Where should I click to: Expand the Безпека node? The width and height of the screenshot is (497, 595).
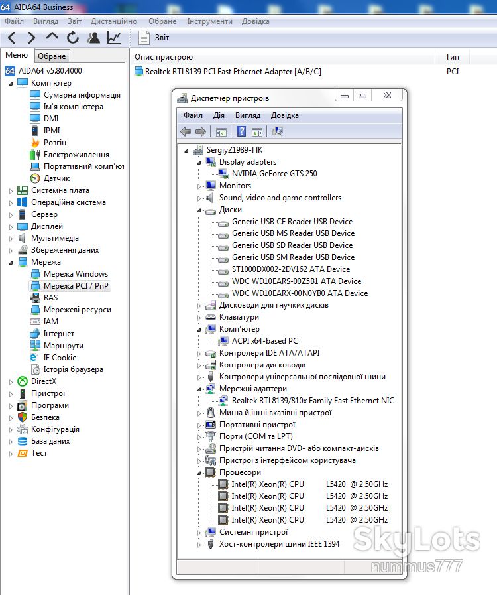click(11, 418)
